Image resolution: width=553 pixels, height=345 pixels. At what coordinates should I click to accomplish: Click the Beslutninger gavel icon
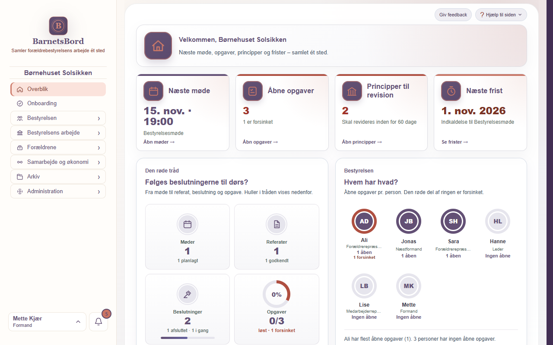click(188, 294)
